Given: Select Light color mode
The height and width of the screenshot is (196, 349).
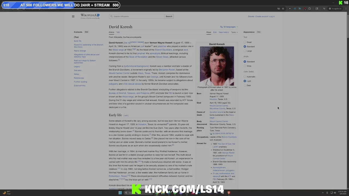Looking at the screenshot, I should coord(245,81).
